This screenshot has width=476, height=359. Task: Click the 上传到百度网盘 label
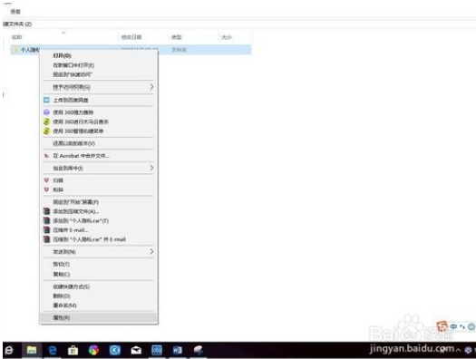pyautogui.click(x=71, y=100)
